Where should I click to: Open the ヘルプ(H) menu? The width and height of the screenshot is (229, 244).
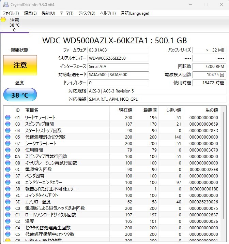point(108,13)
